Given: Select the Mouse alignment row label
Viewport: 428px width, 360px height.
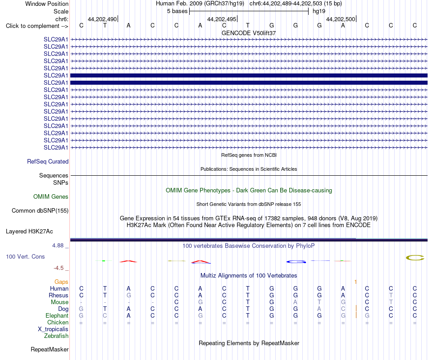Looking at the screenshot, I should (59, 302).
